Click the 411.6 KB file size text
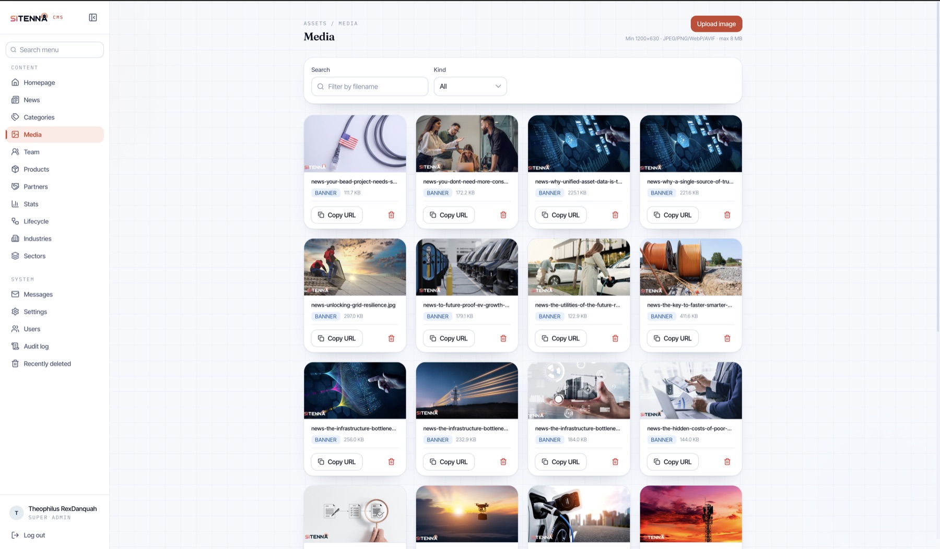This screenshot has width=940, height=549. 689,316
